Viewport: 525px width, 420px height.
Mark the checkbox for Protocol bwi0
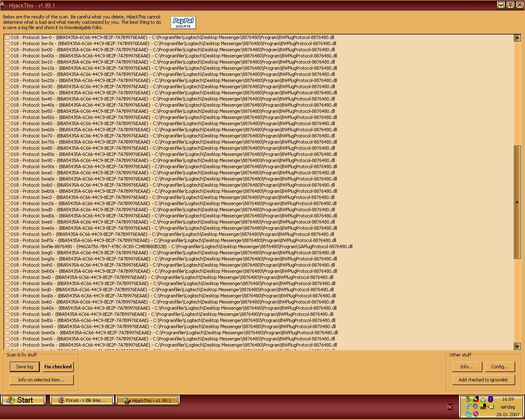7,277
